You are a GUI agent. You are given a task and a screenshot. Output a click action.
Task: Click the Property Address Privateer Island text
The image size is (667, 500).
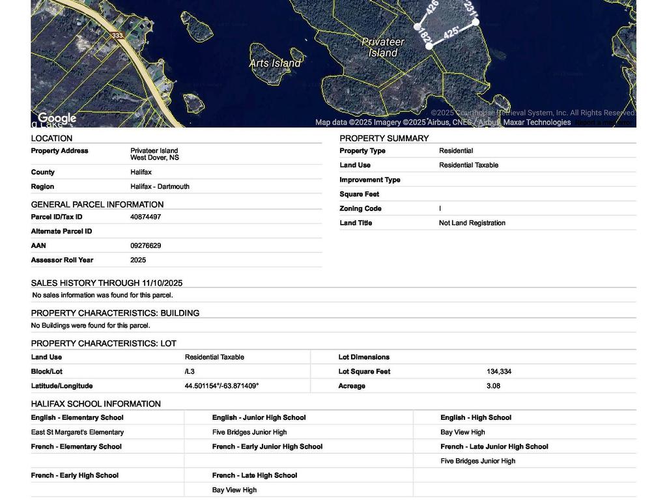coord(154,150)
